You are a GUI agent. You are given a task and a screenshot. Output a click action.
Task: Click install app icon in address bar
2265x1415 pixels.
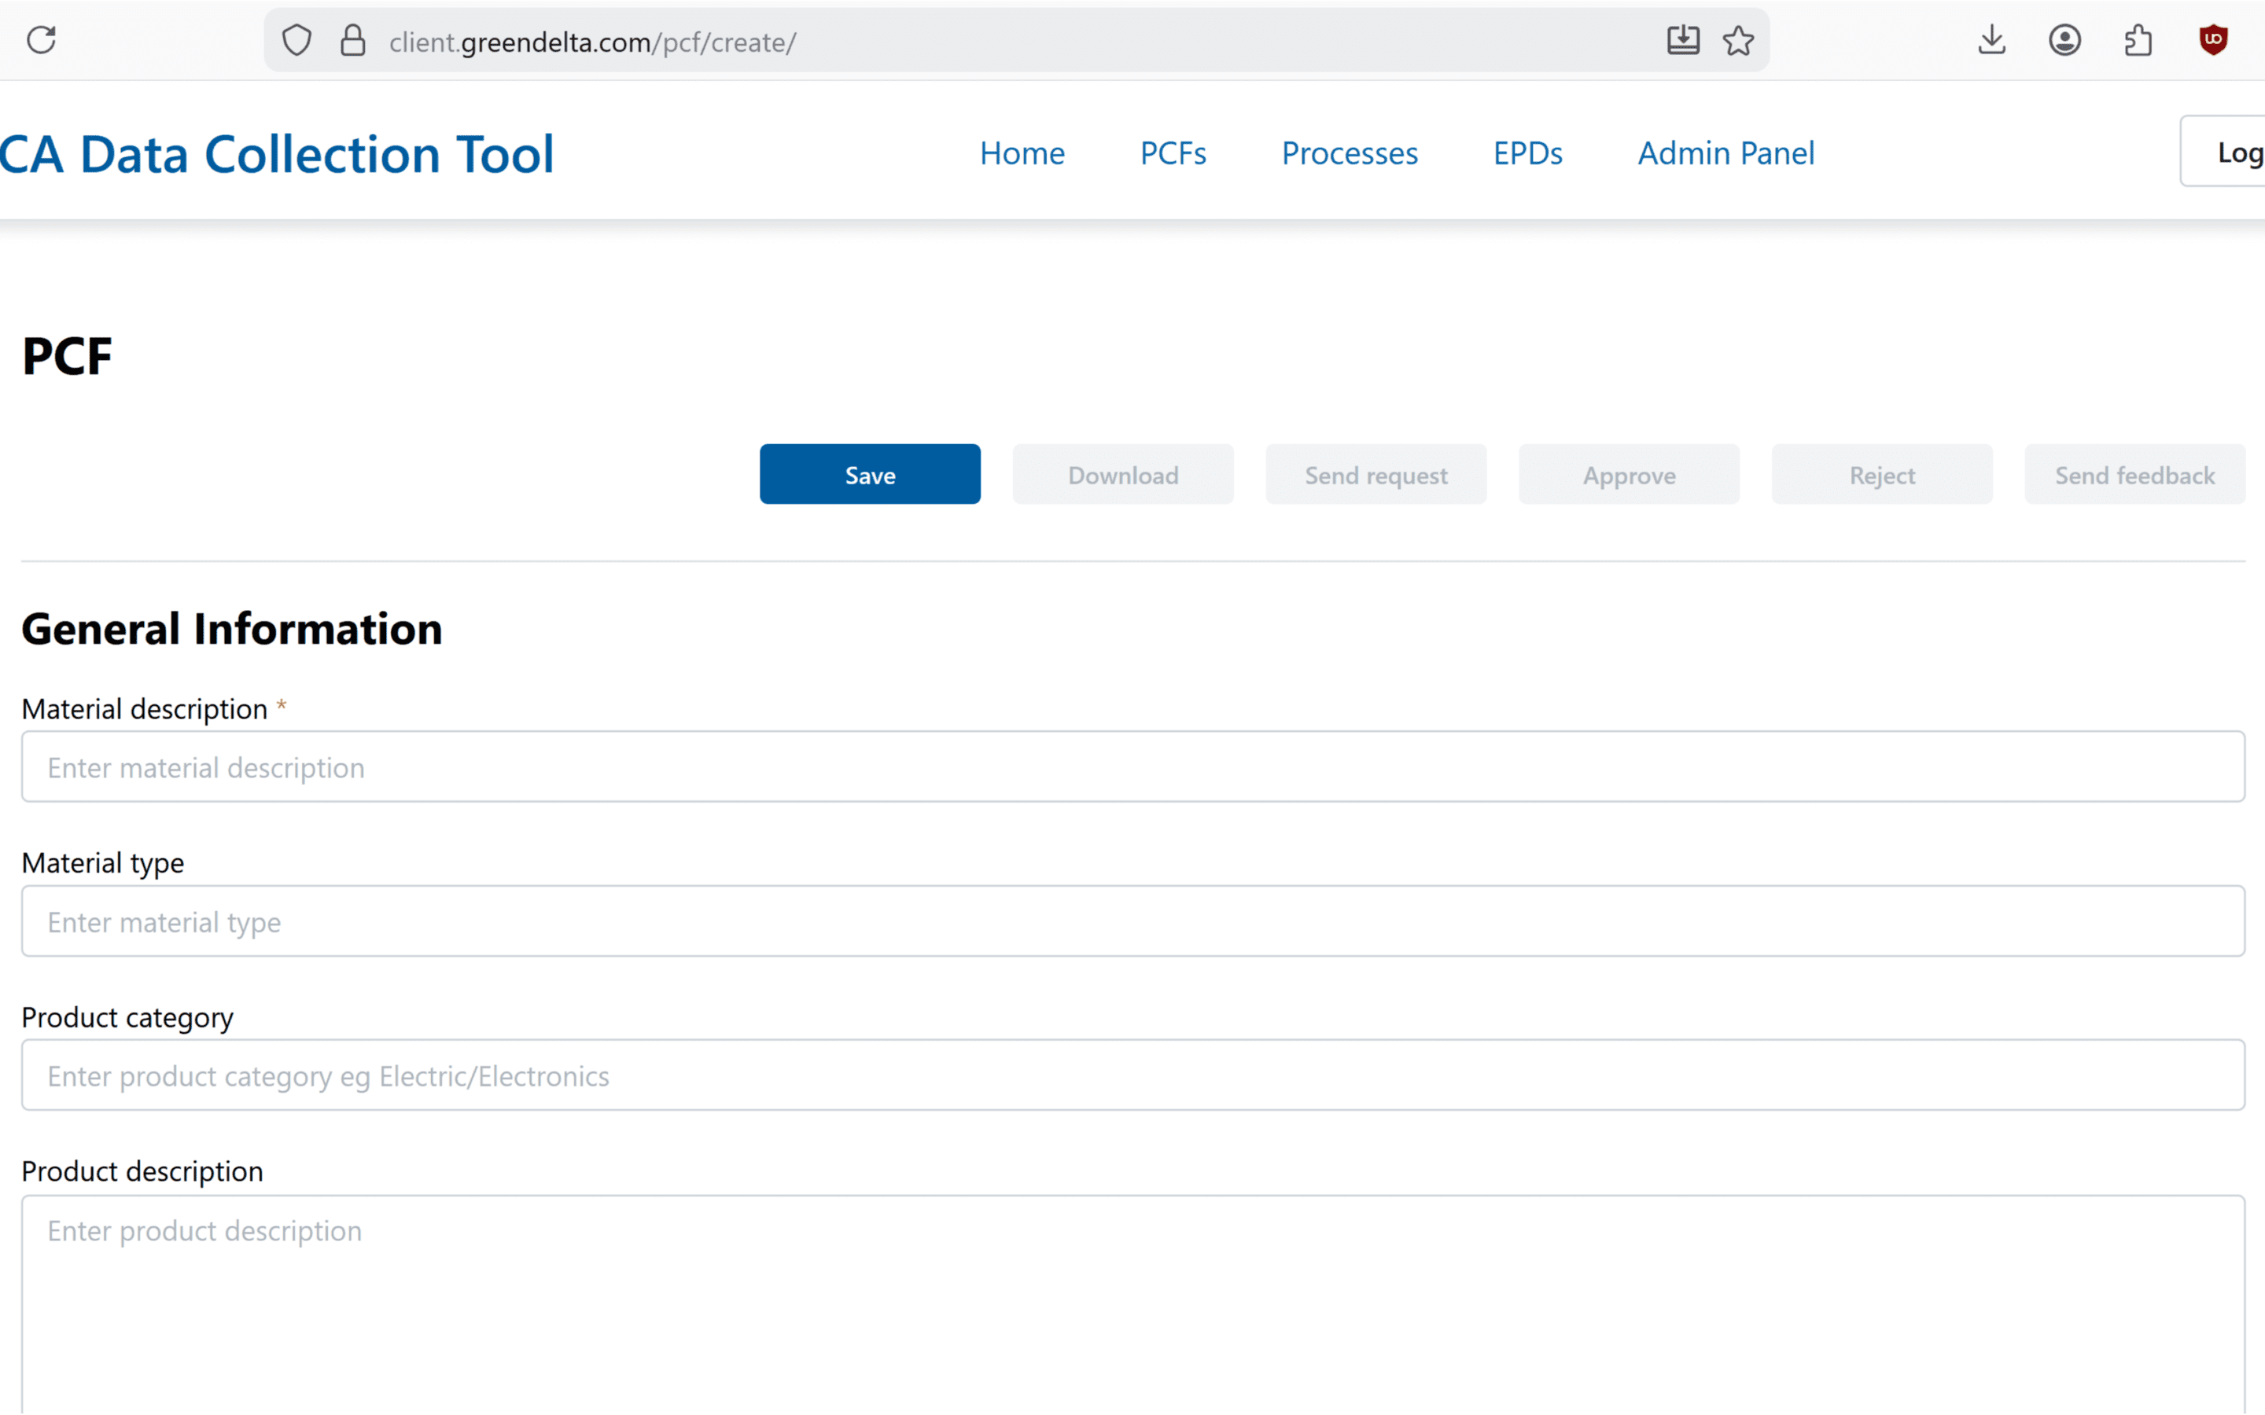point(1683,40)
